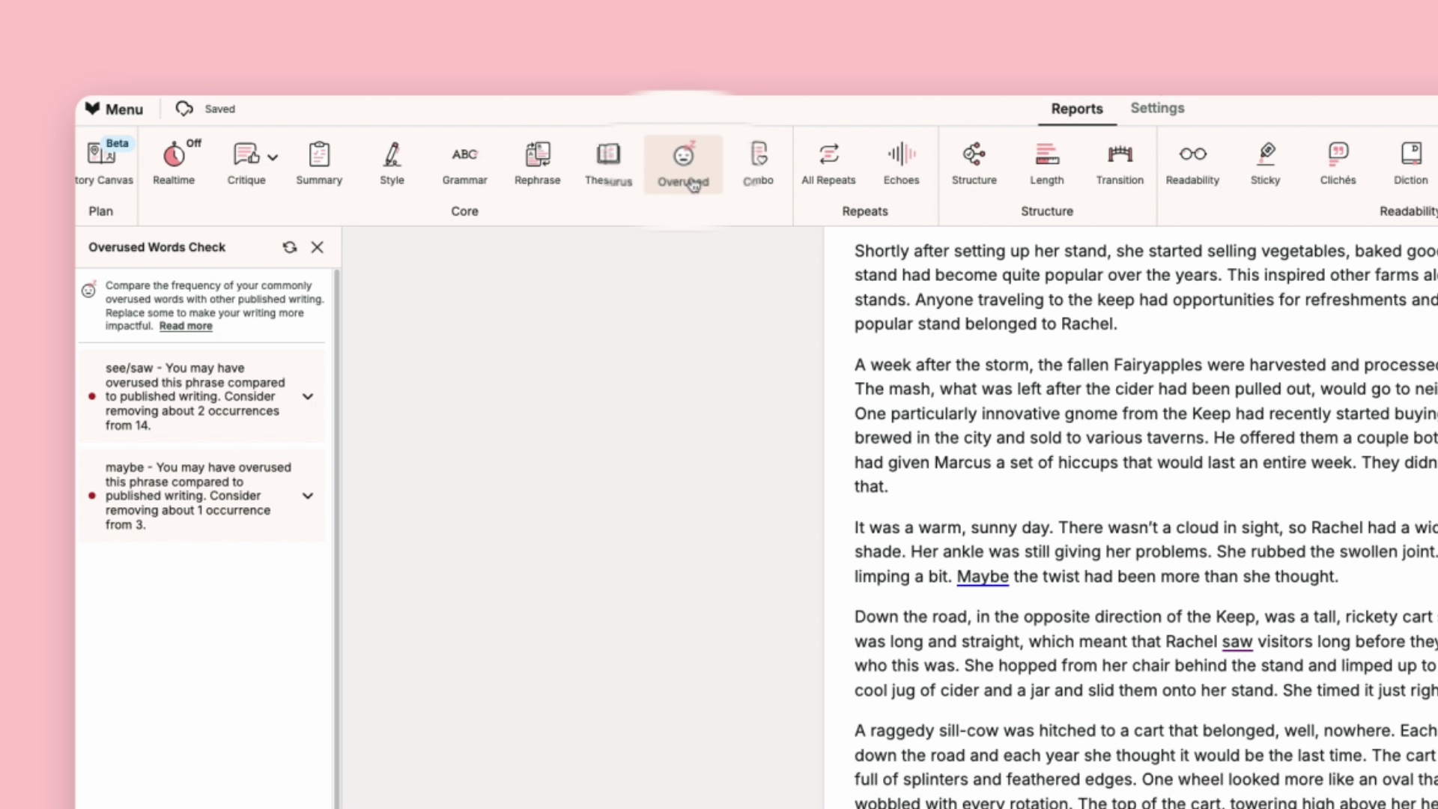1438x809 pixels.
Task: Switch to the Settings tab
Action: coord(1157,108)
